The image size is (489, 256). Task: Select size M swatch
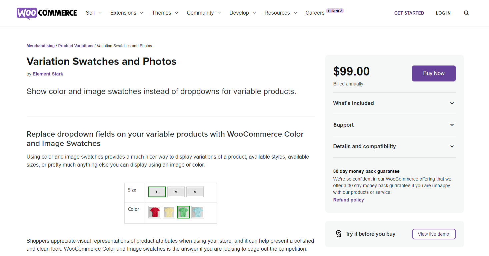tap(176, 192)
